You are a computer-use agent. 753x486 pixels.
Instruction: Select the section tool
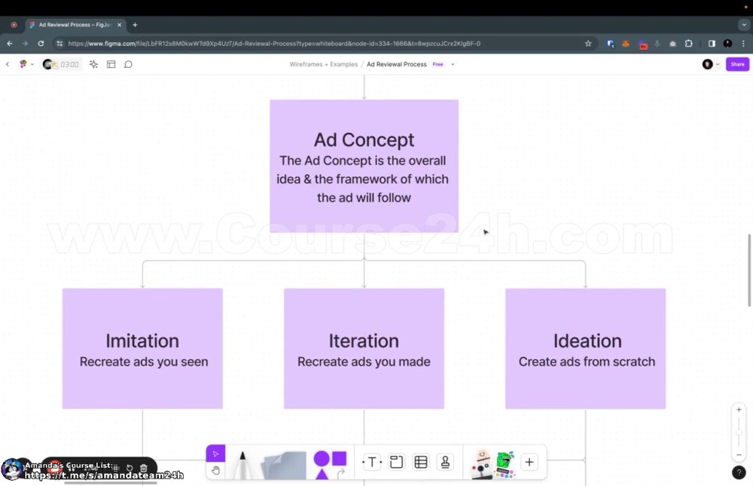[x=396, y=462]
